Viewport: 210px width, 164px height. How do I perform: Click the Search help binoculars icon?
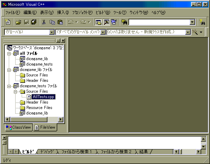202,22
